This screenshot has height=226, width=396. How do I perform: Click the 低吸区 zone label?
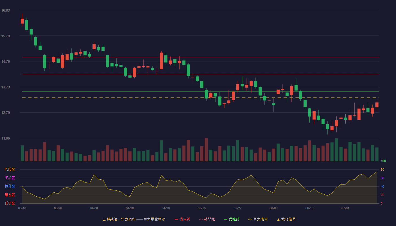coord(10,203)
